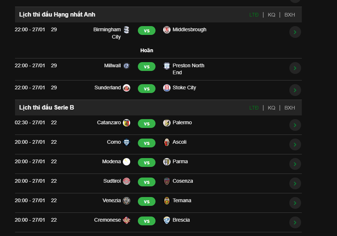Open the Preston North End team link
Viewport: 337px width, 236px height.
click(x=188, y=69)
